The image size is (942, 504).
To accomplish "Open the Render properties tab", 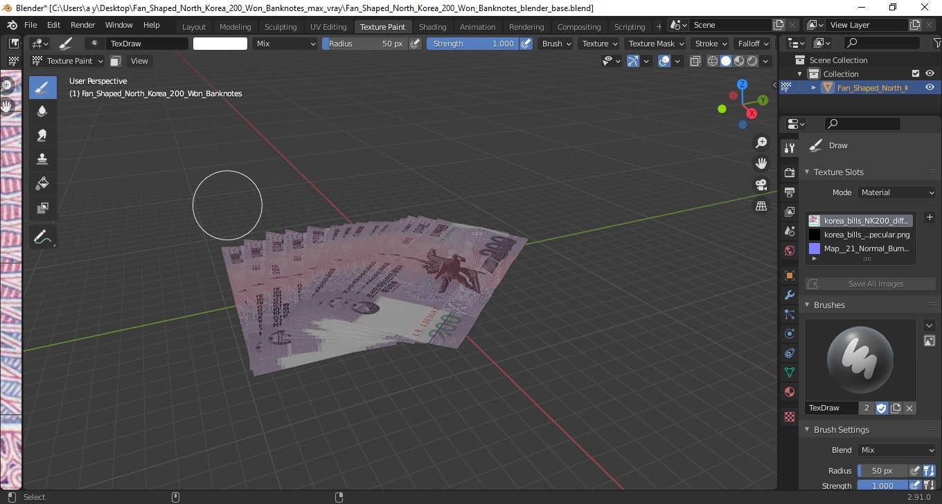I will pyautogui.click(x=789, y=172).
